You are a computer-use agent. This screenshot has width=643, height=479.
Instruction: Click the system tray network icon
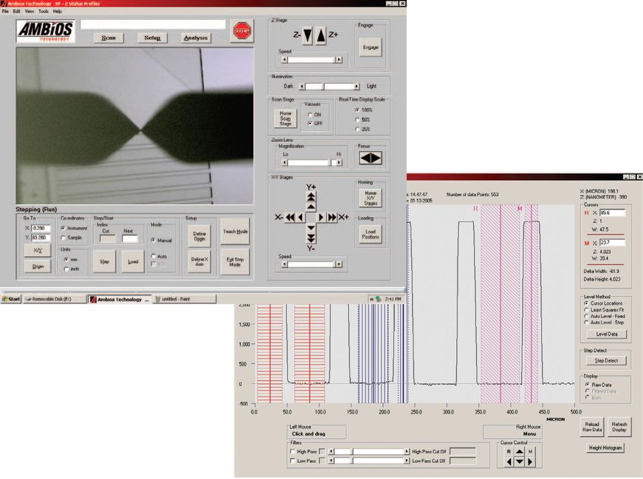point(378,299)
